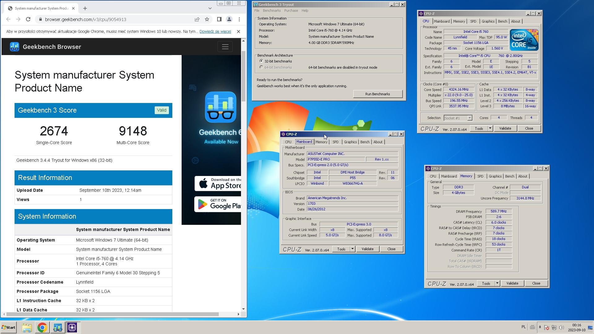This screenshot has width=594, height=334.
Task: Open Chrome three-dot menu
Action: click(x=239, y=19)
